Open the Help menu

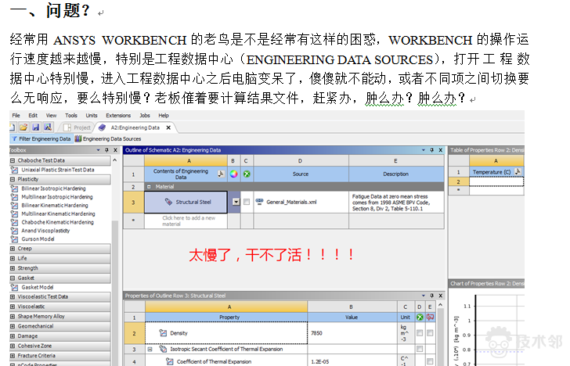[x=164, y=116]
